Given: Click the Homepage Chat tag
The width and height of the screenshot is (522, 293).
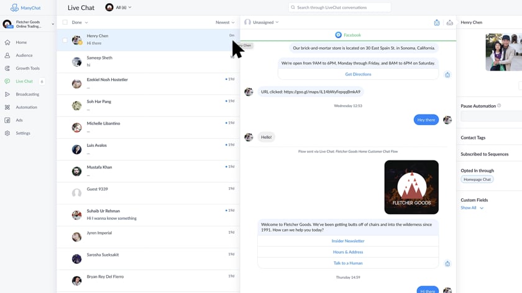Looking at the screenshot, I should click(477, 179).
